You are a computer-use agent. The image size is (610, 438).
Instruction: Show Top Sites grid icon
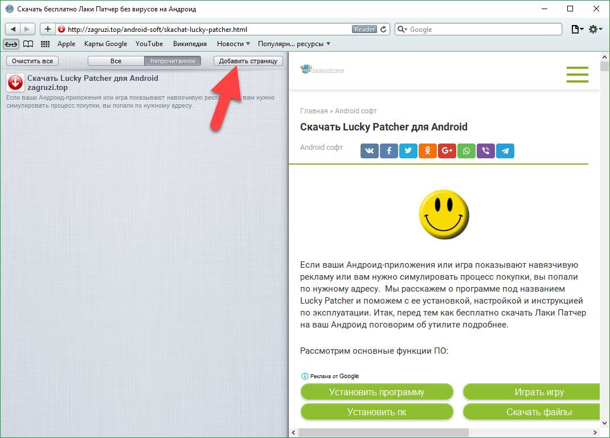[x=45, y=44]
